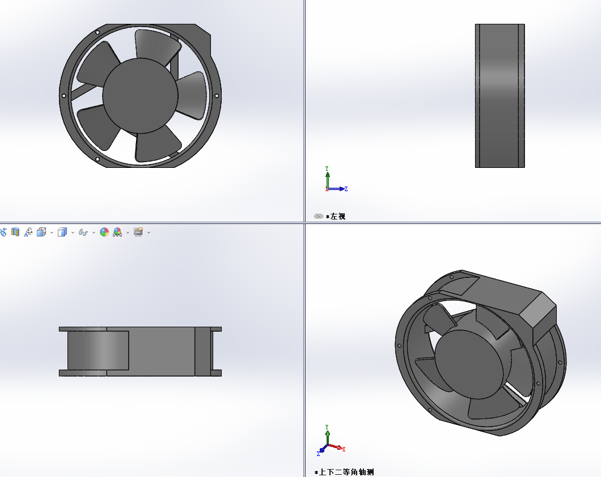Screen dimensions: 601x477
Task: Click the Y-Z triad in the left viewport
Action: pos(335,180)
